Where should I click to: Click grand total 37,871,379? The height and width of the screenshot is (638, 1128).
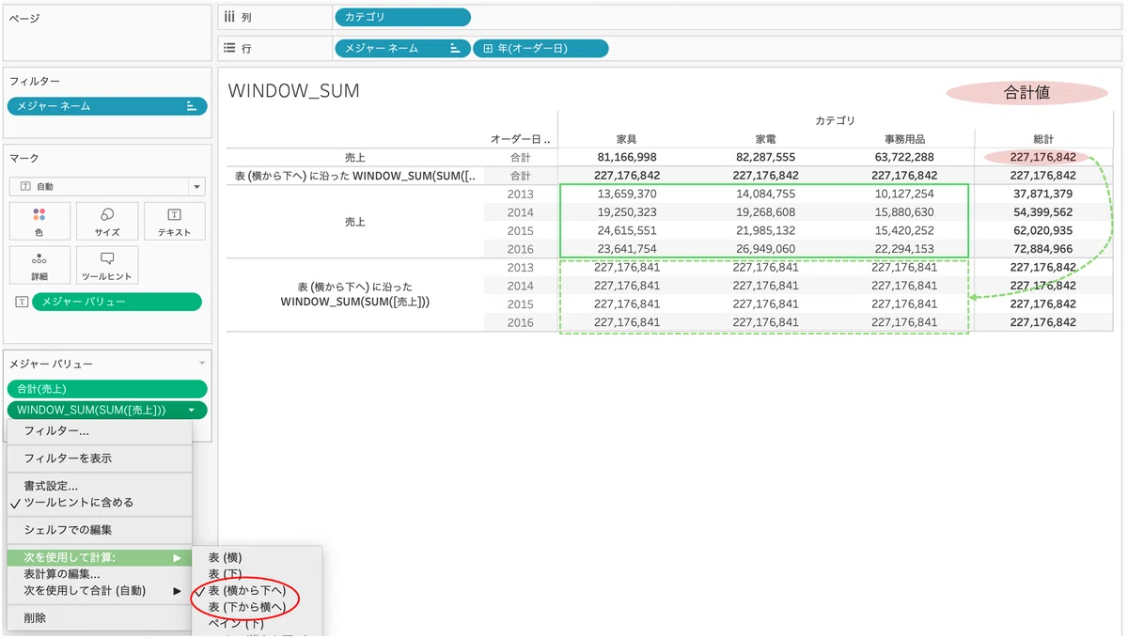pyautogui.click(x=1043, y=195)
